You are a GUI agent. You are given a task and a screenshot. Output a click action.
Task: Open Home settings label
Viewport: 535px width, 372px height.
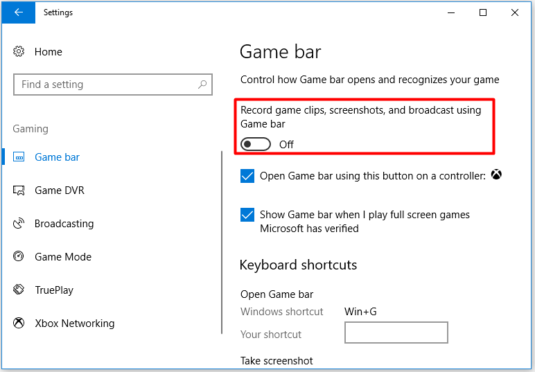pos(48,52)
